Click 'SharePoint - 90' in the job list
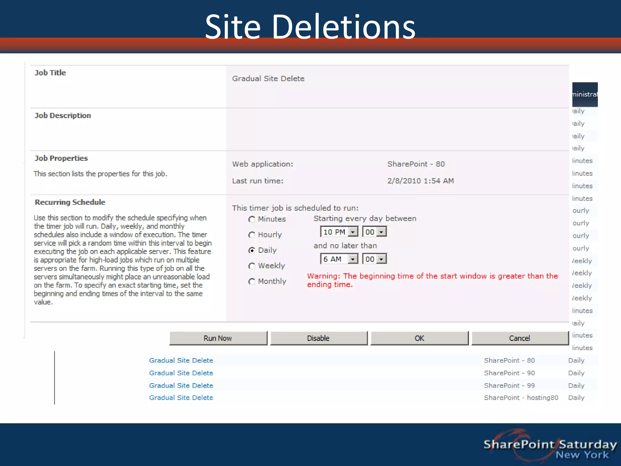The width and height of the screenshot is (621, 466). click(509, 373)
